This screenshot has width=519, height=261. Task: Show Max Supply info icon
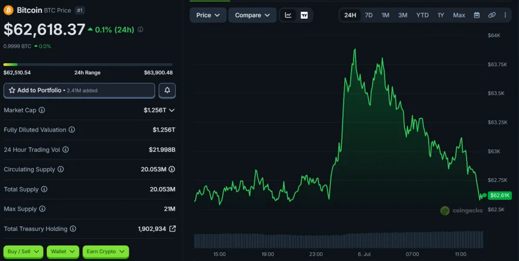pos(42,209)
